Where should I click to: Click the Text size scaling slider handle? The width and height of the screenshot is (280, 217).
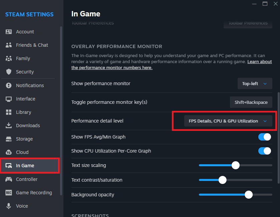point(236,165)
